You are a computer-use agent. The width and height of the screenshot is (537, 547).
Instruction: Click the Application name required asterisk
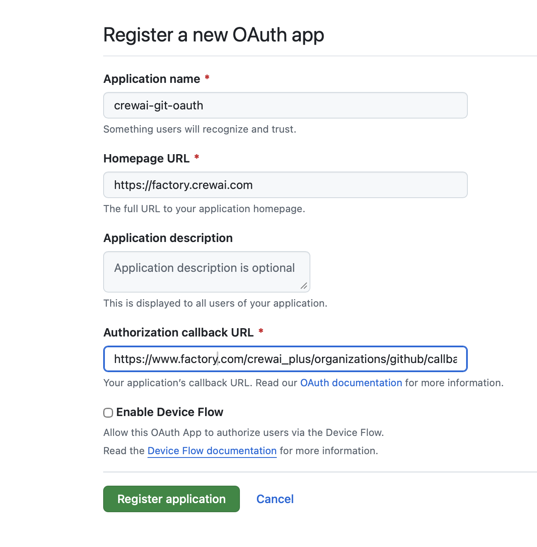coord(207,78)
